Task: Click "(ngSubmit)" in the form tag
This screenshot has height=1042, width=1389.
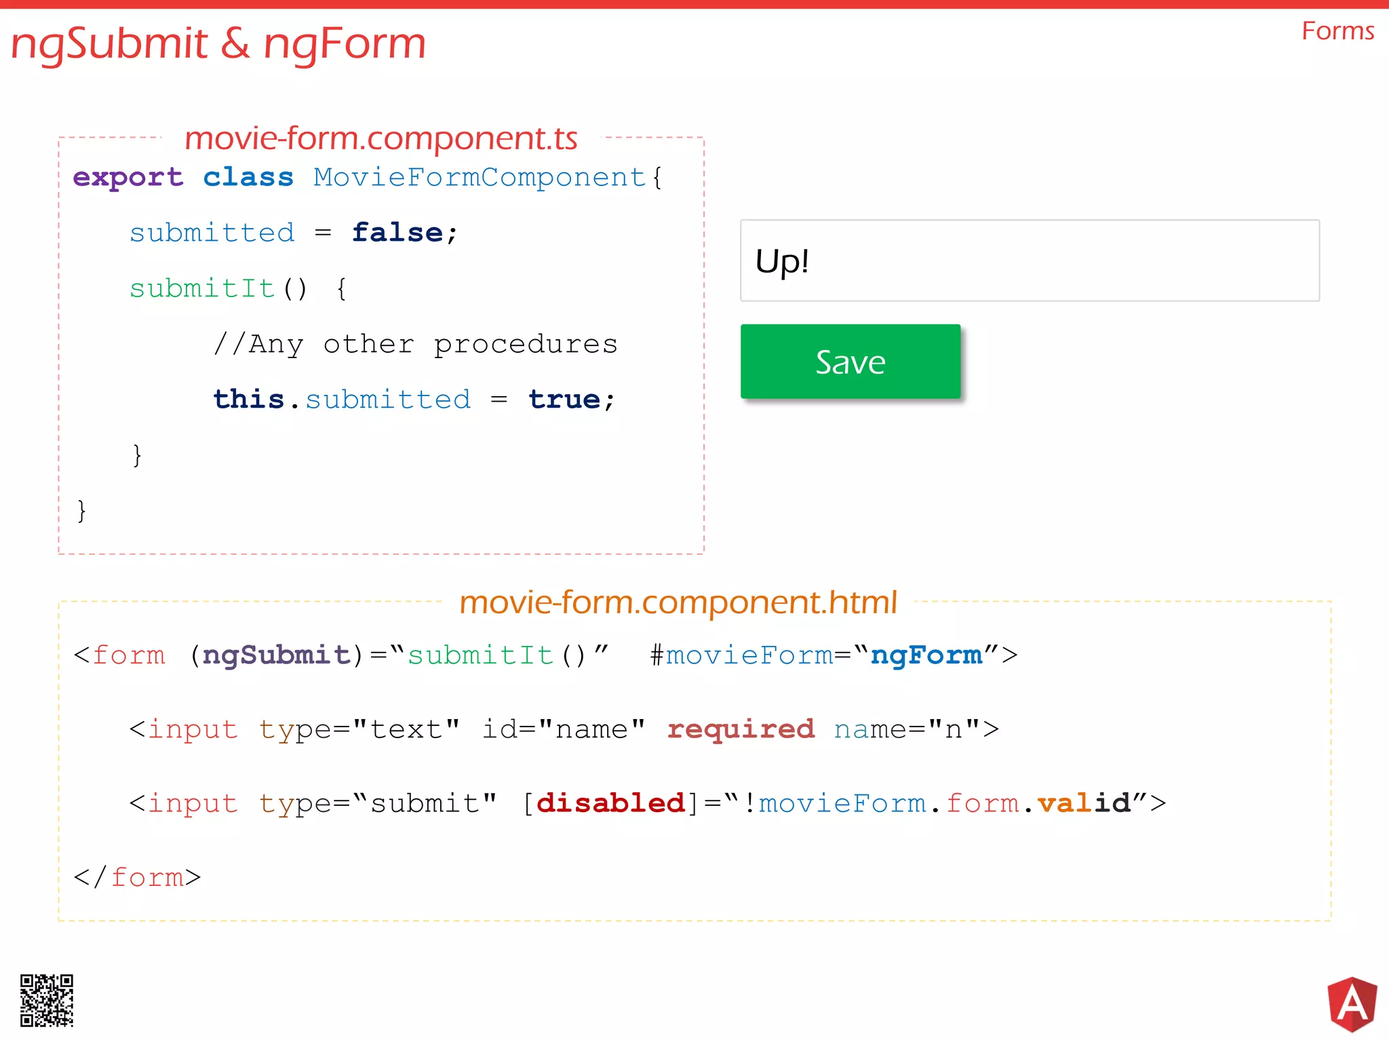Action: point(277,655)
